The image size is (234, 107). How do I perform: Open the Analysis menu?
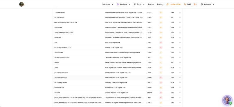123,4
